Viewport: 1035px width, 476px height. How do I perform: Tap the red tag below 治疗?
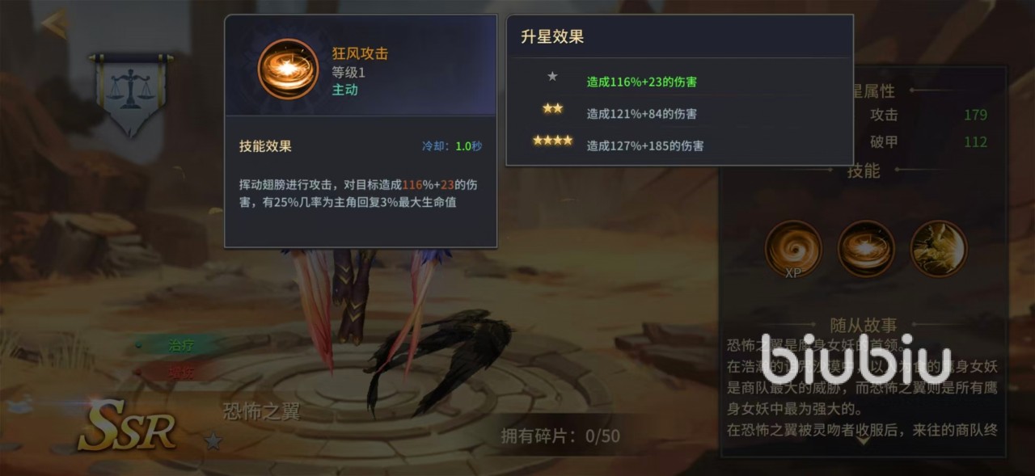(181, 373)
